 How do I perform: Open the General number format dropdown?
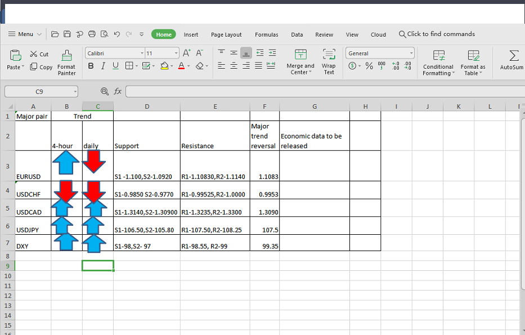click(x=411, y=53)
